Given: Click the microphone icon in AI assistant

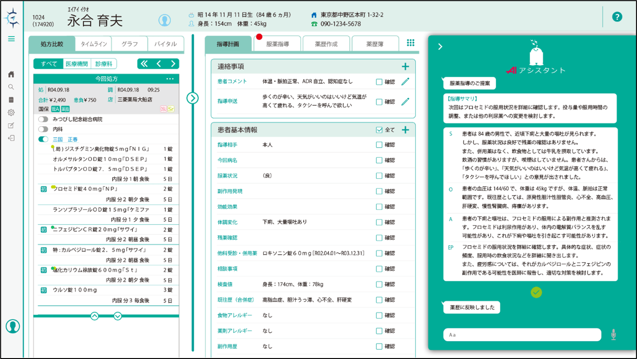Looking at the screenshot, I should pos(613,335).
